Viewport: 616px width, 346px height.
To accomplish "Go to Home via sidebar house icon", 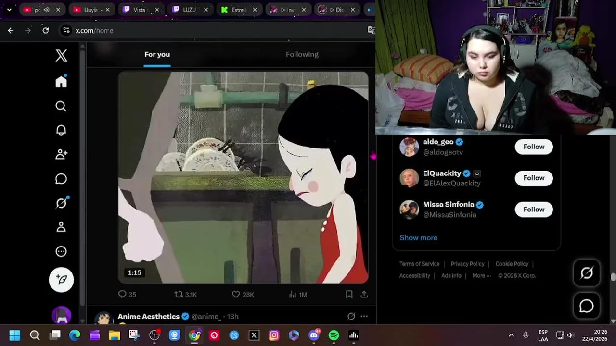I will pos(61,81).
